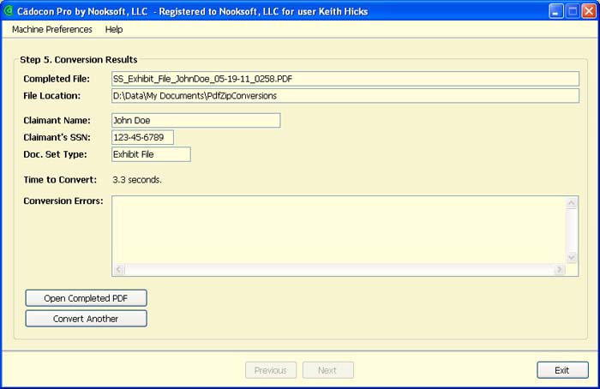The image size is (600, 389).
Task: Open the Help menu
Action: point(114,29)
